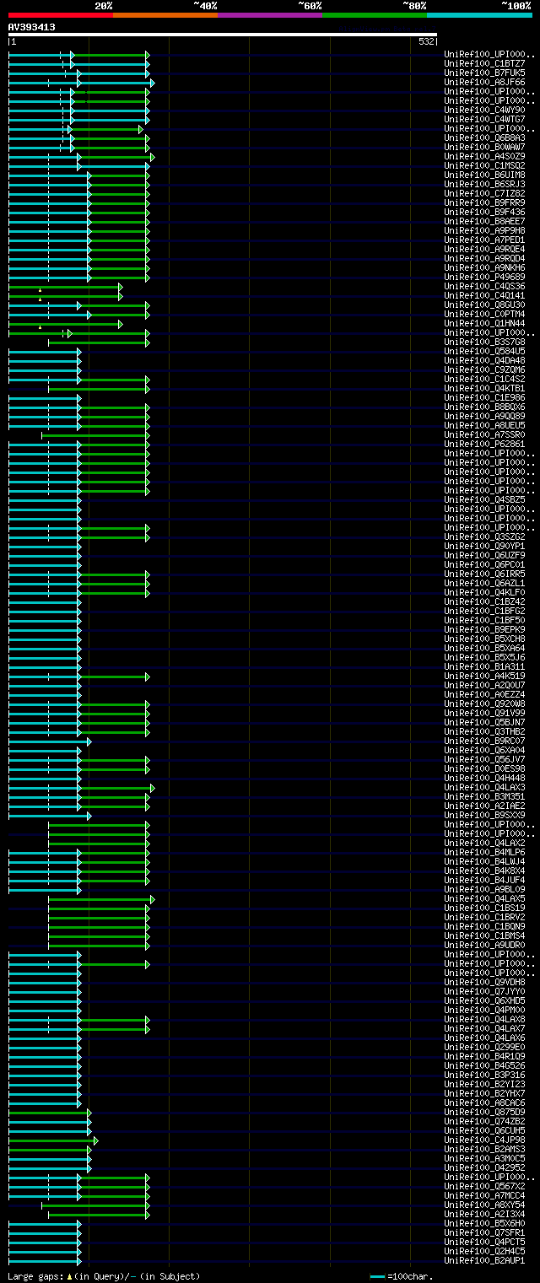Select the UniRef100_A7PED1 label
540x1283 pixels.
pyautogui.click(x=485, y=240)
